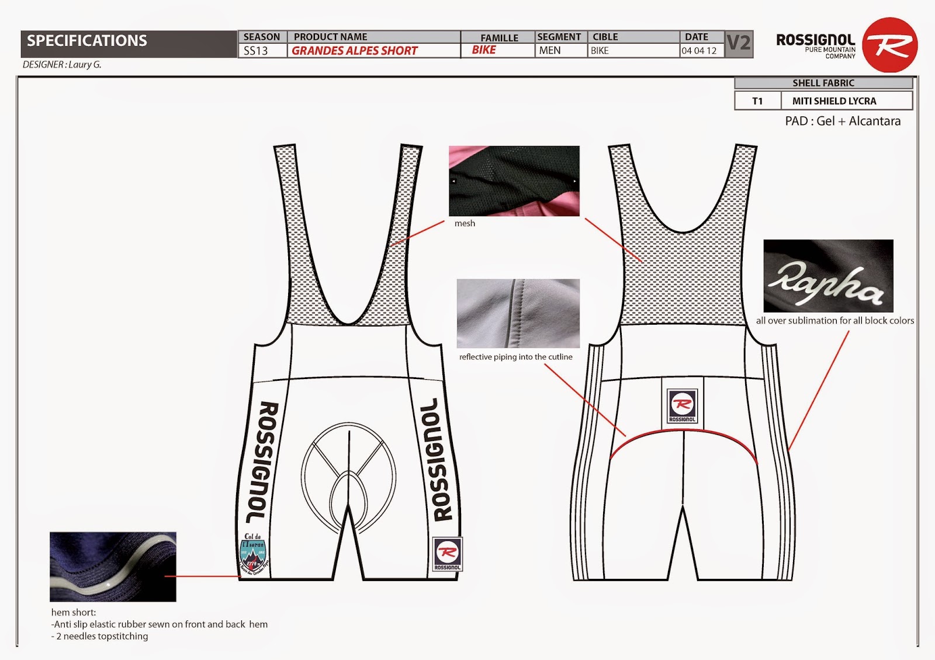Screen dimensions: 935x660
Task: Click the 'SS13' season value
Action: pos(255,51)
